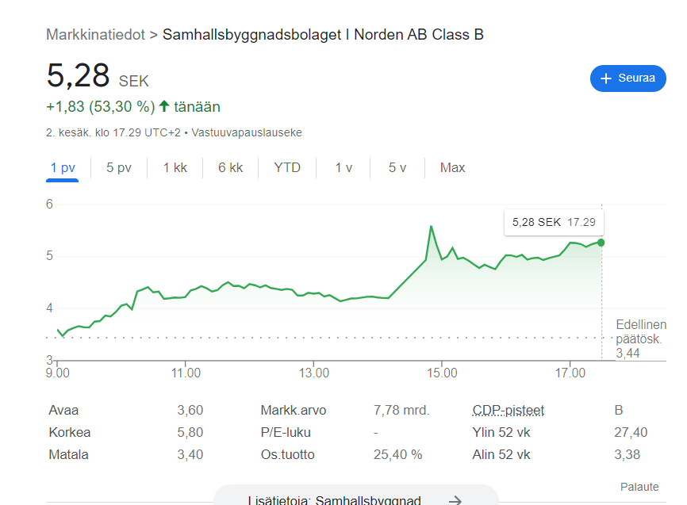The width and height of the screenshot is (687, 505).
Task: Click the green endpoint marker on the chart
Action: pyautogui.click(x=601, y=243)
